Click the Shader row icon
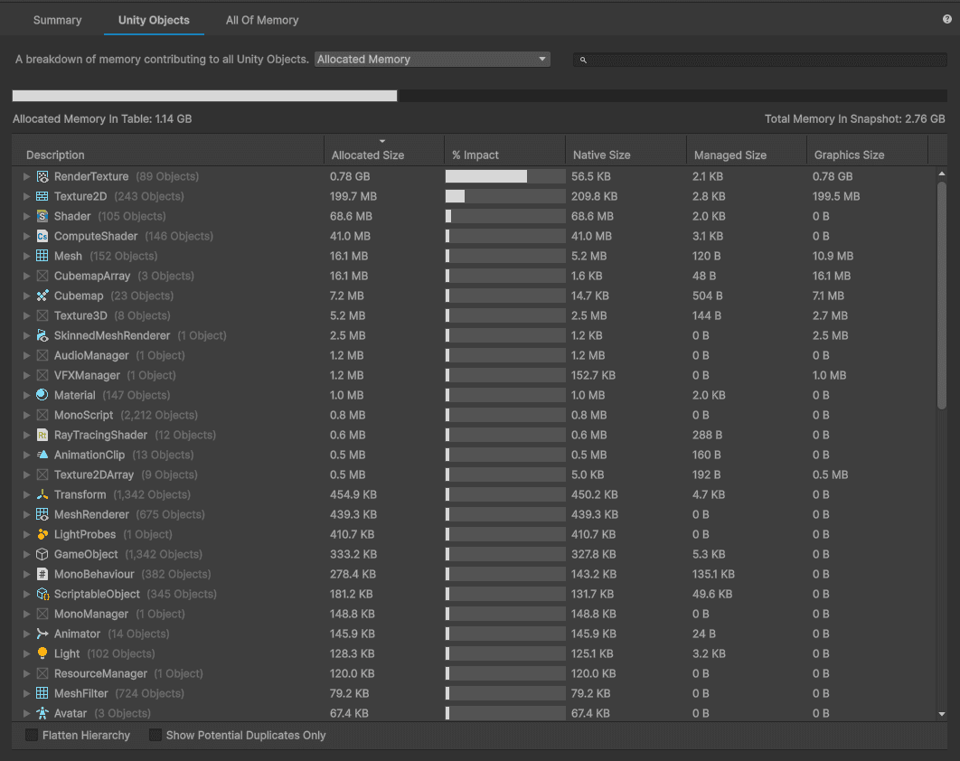The width and height of the screenshot is (960, 761). pos(42,216)
